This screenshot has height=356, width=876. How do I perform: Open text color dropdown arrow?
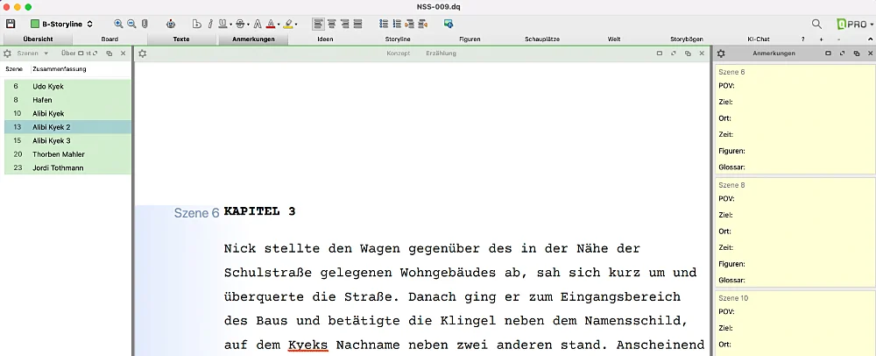click(x=279, y=25)
